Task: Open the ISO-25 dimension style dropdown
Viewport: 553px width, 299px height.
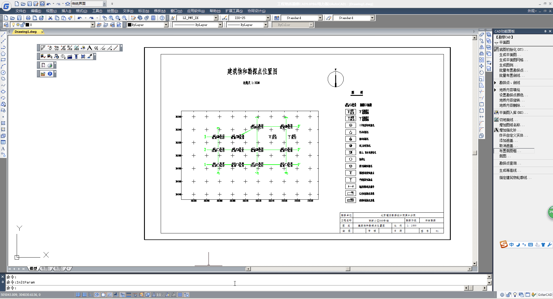Action: 268,18
